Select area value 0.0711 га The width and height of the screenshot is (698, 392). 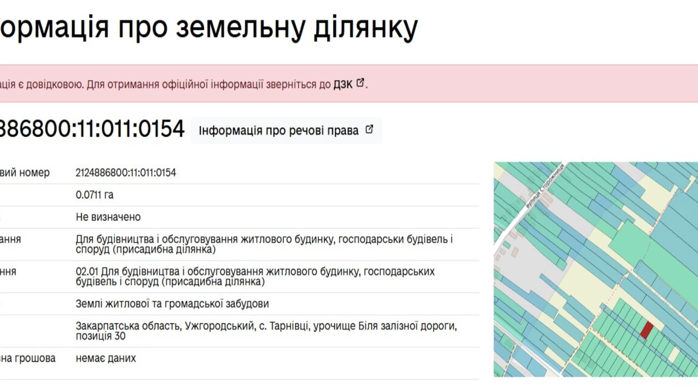pos(94,195)
